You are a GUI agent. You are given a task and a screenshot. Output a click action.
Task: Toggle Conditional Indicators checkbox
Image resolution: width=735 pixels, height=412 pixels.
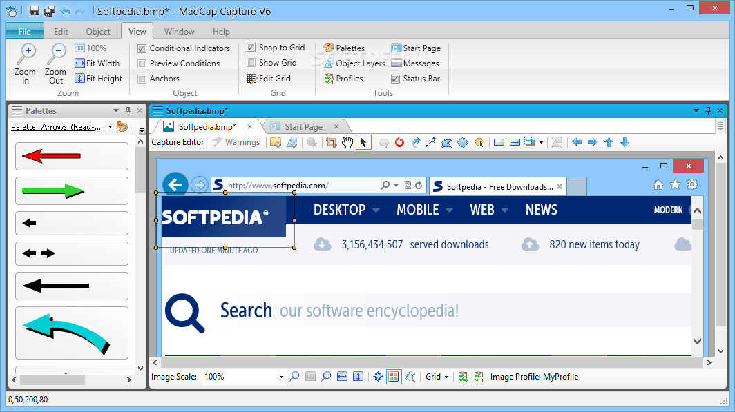click(142, 48)
